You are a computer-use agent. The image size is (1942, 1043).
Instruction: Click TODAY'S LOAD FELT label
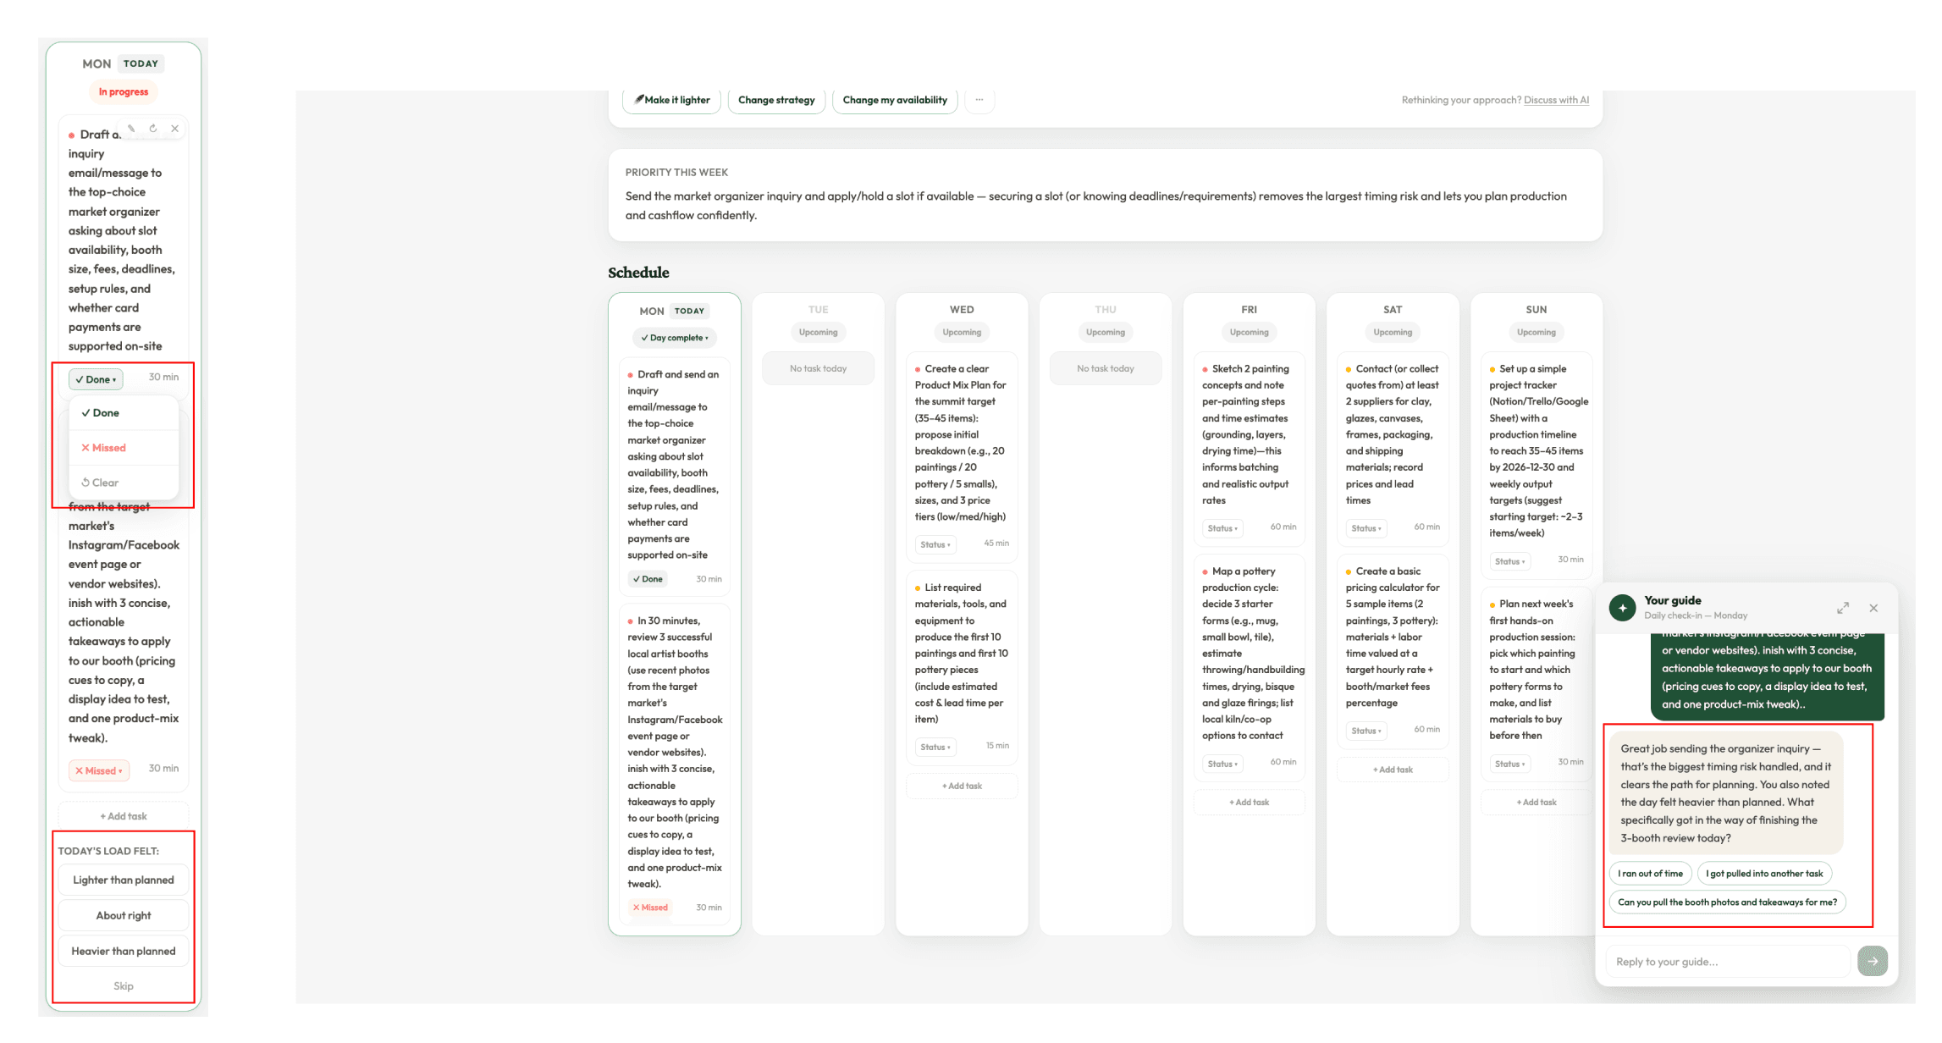coord(108,851)
